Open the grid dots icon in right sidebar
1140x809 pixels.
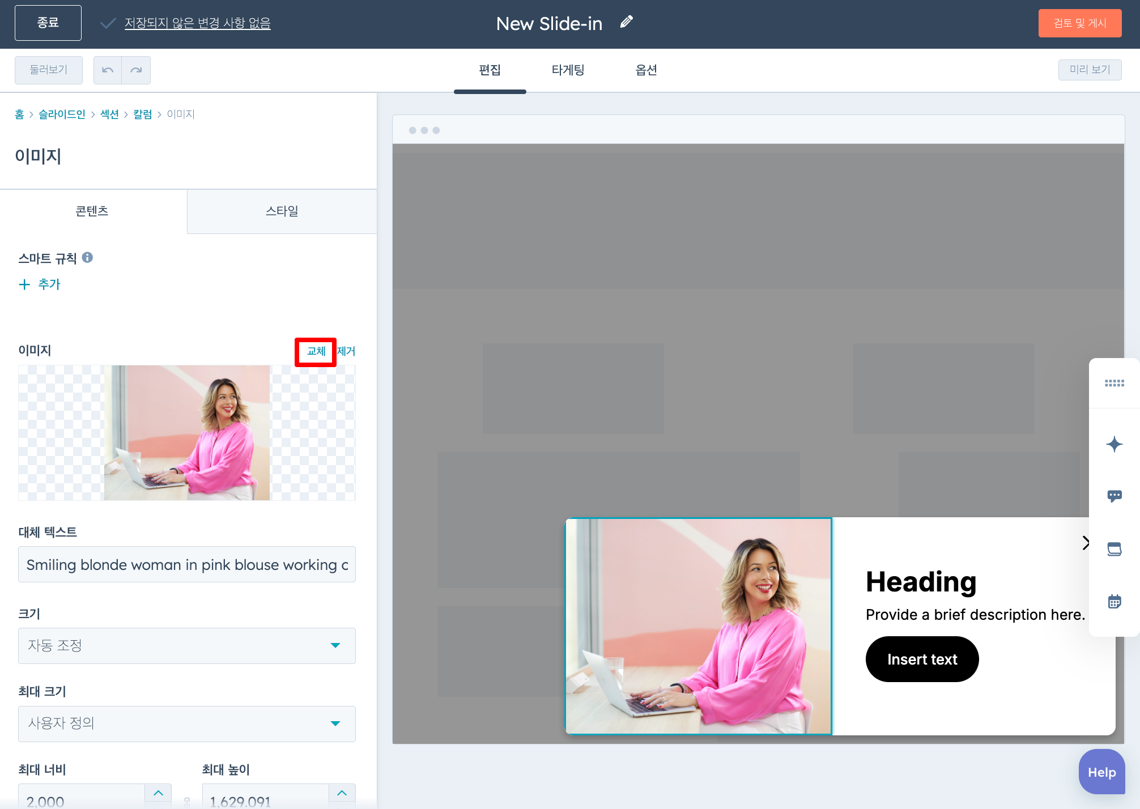1114,384
